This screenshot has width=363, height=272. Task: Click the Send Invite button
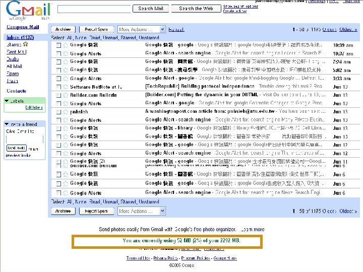17,148
